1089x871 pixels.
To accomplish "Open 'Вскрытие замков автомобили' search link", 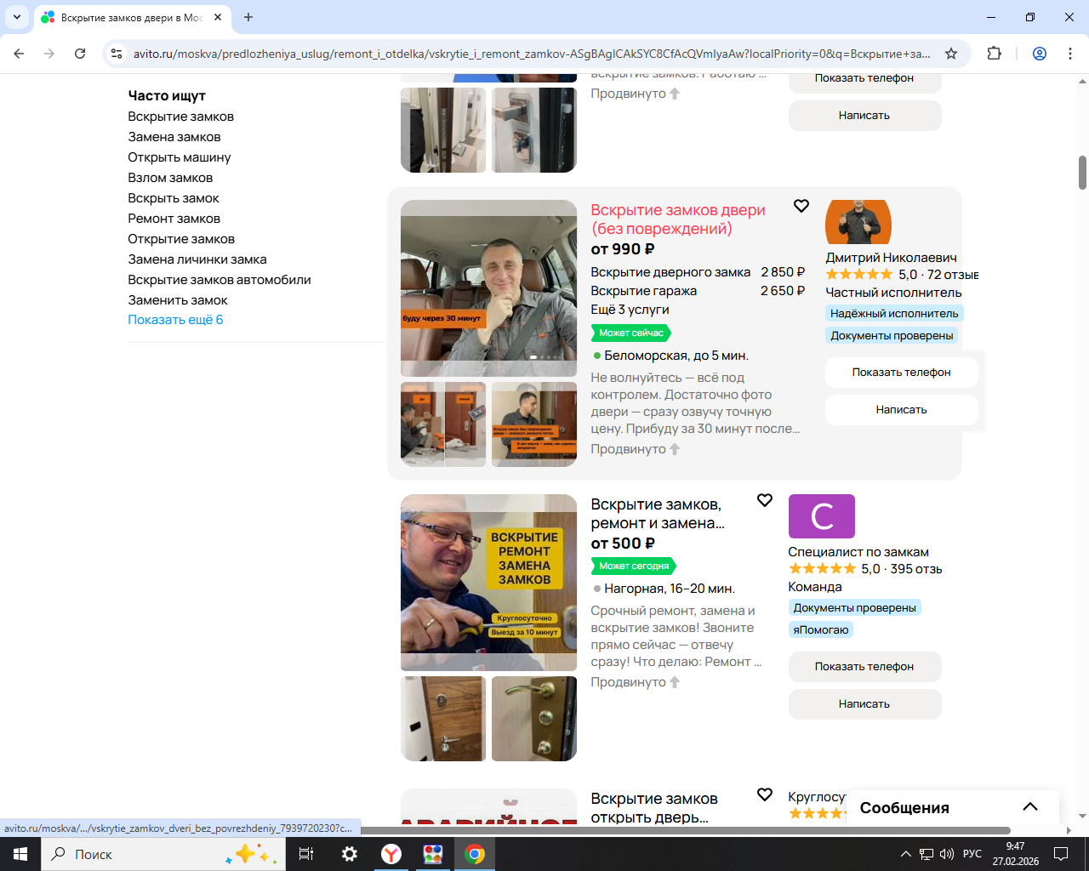I will (x=220, y=280).
